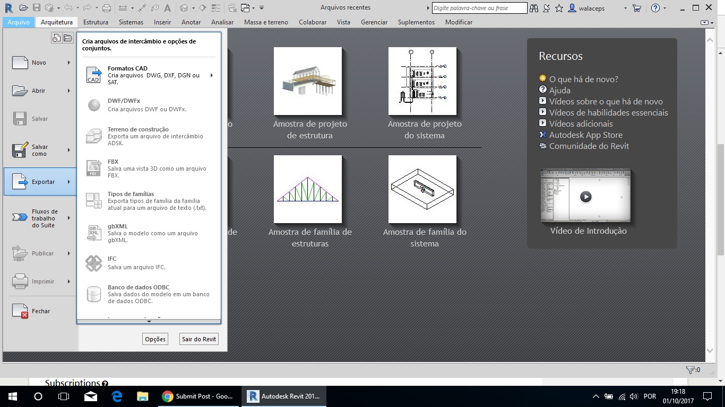The width and height of the screenshot is (725, 407).
Task: Select the FBX export icon
Action: click(x=94, y=169)
